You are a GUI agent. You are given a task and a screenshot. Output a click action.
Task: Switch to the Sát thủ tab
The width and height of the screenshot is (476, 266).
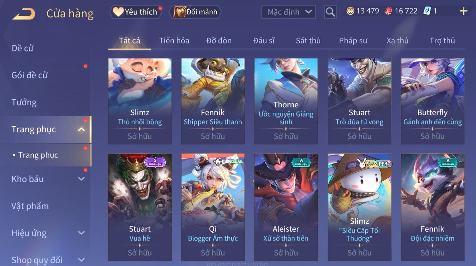[308, 41]
